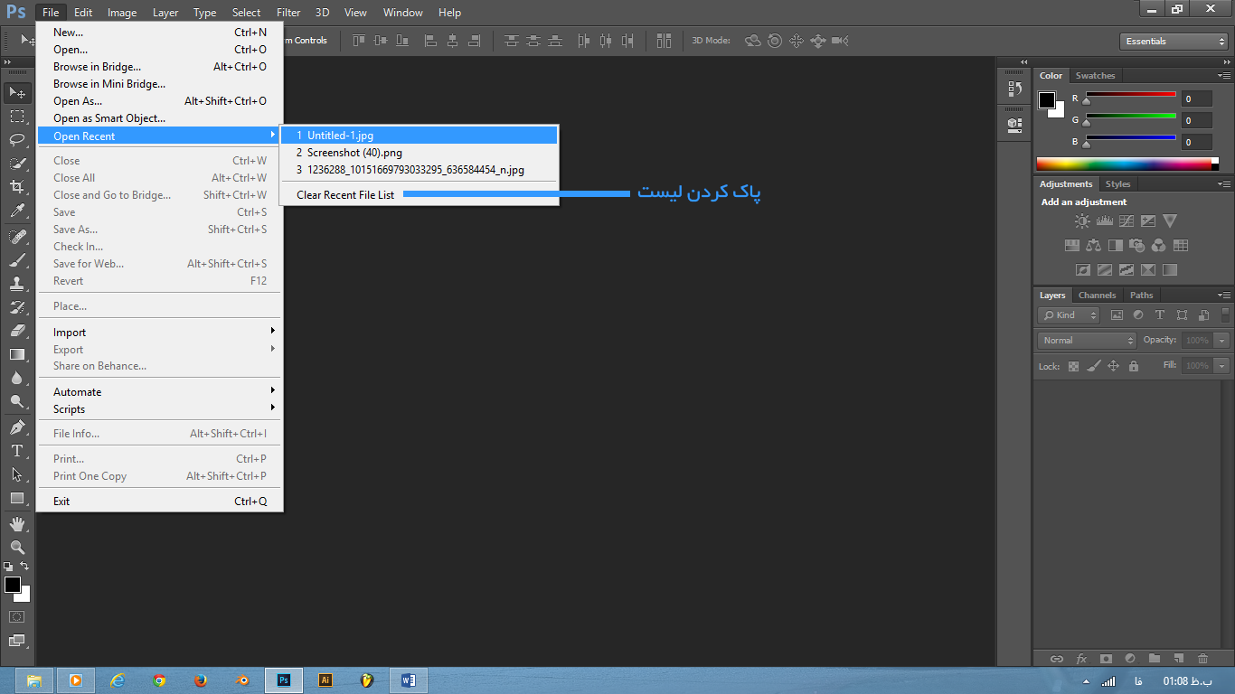The height and width of the screenshot is (694, 1235).
Task: Open the Edit menu
Action: coord(83,13)
